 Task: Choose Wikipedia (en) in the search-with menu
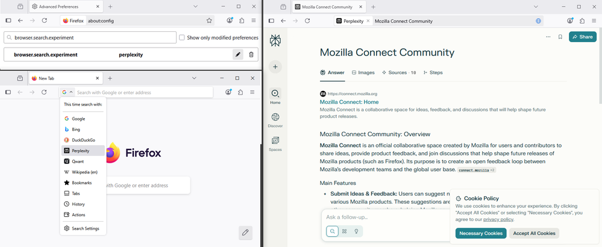[x=83, y=172]
